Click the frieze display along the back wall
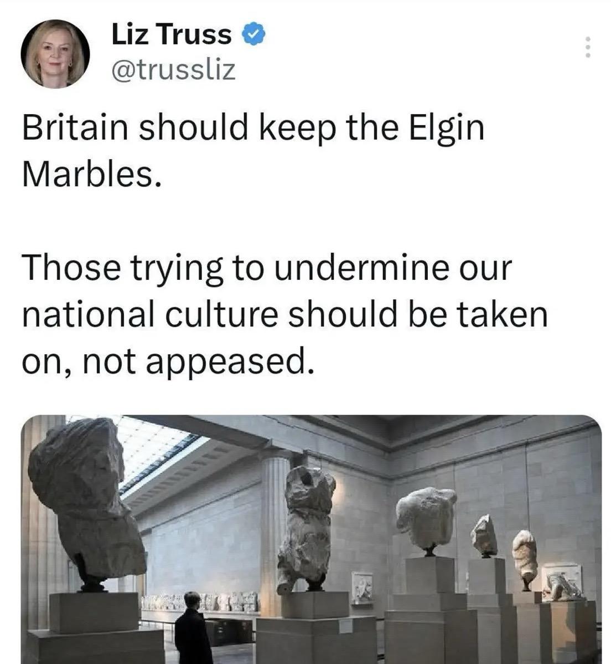611x664 pixels. pos(200,601)
